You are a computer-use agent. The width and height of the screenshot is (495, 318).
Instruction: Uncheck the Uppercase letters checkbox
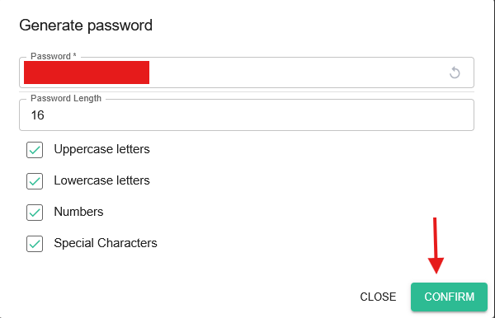[x=35, y=150]
